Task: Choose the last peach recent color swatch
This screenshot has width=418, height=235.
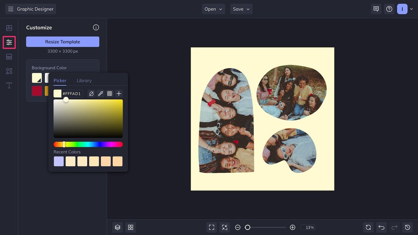Action: [x=118, y=161]
